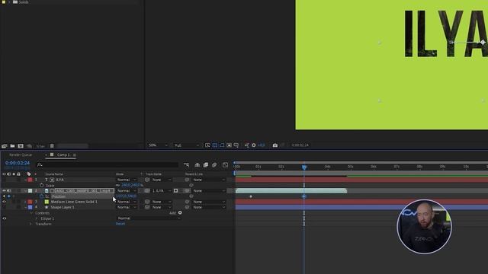Open parent dropdown for ILYA layer

[x=208, y=180]
